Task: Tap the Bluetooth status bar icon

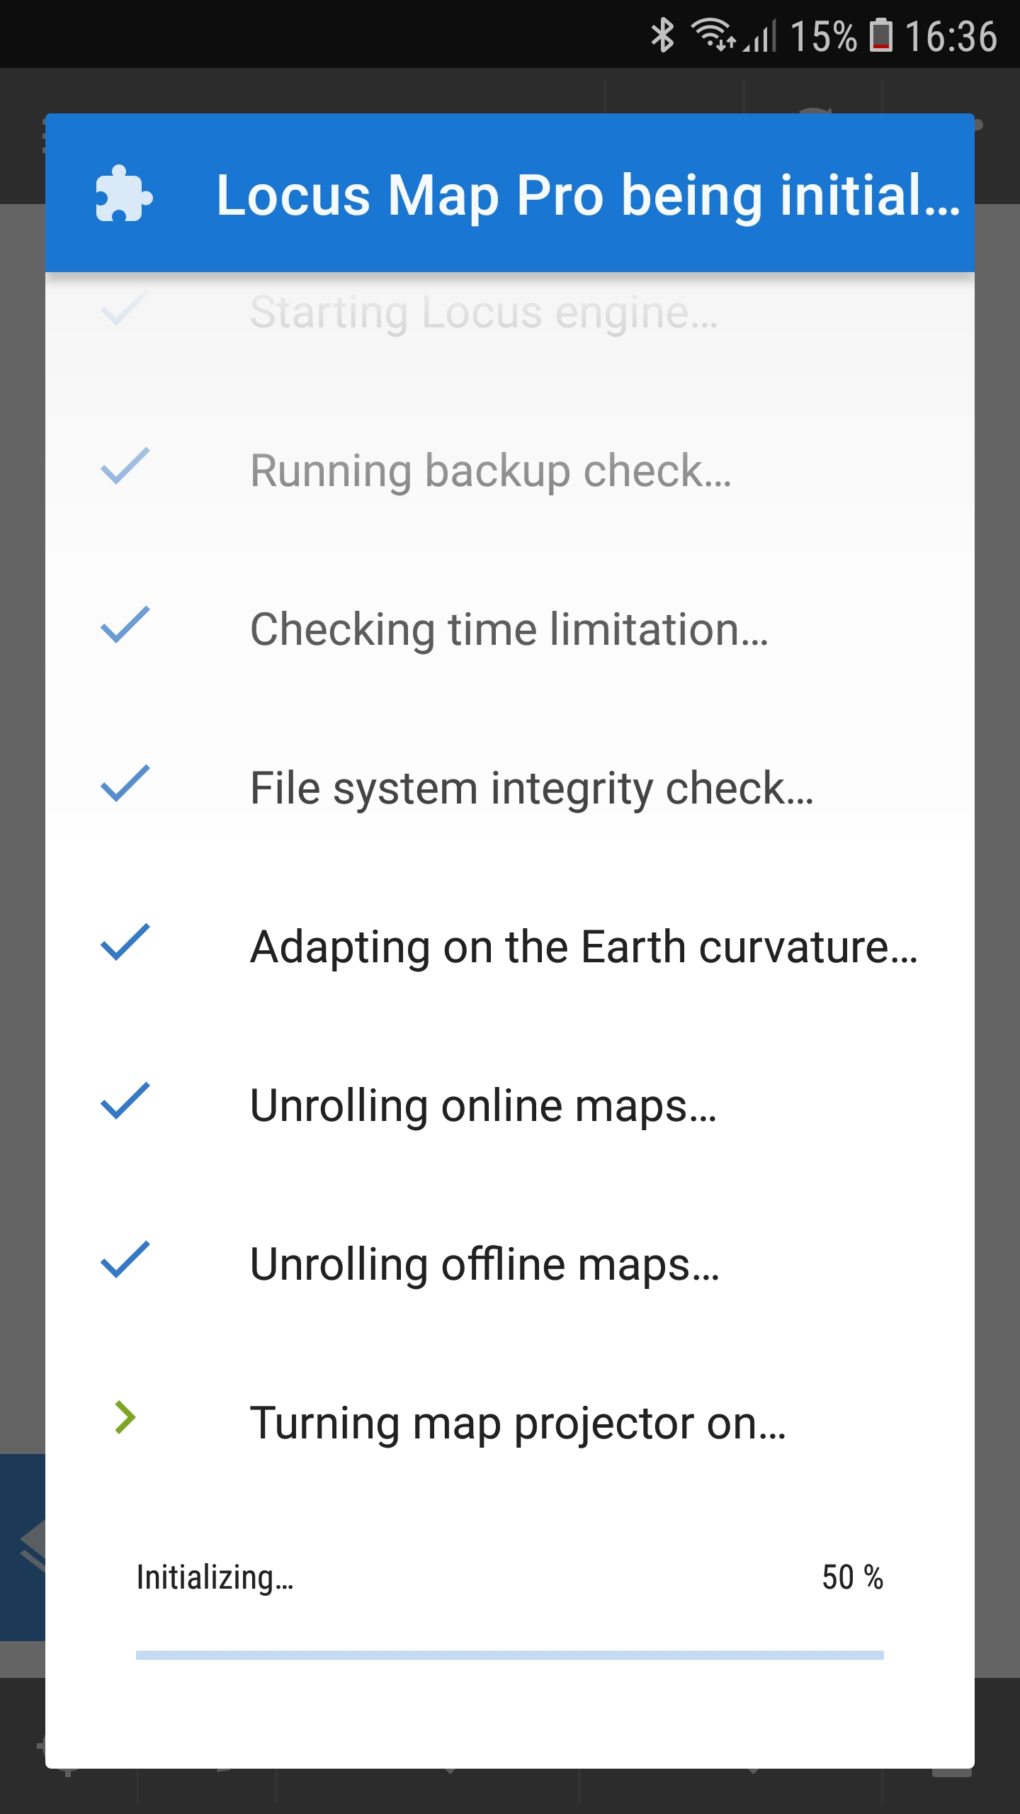Action: click(x=662, y=35)
